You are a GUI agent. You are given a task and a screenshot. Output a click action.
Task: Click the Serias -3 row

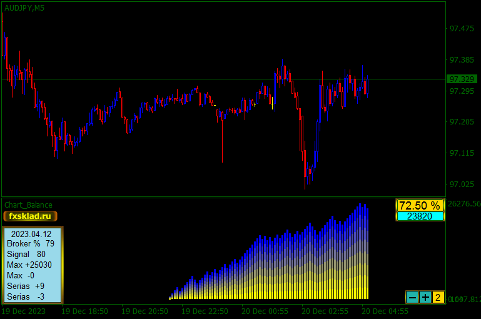click(x=26, y=297)
